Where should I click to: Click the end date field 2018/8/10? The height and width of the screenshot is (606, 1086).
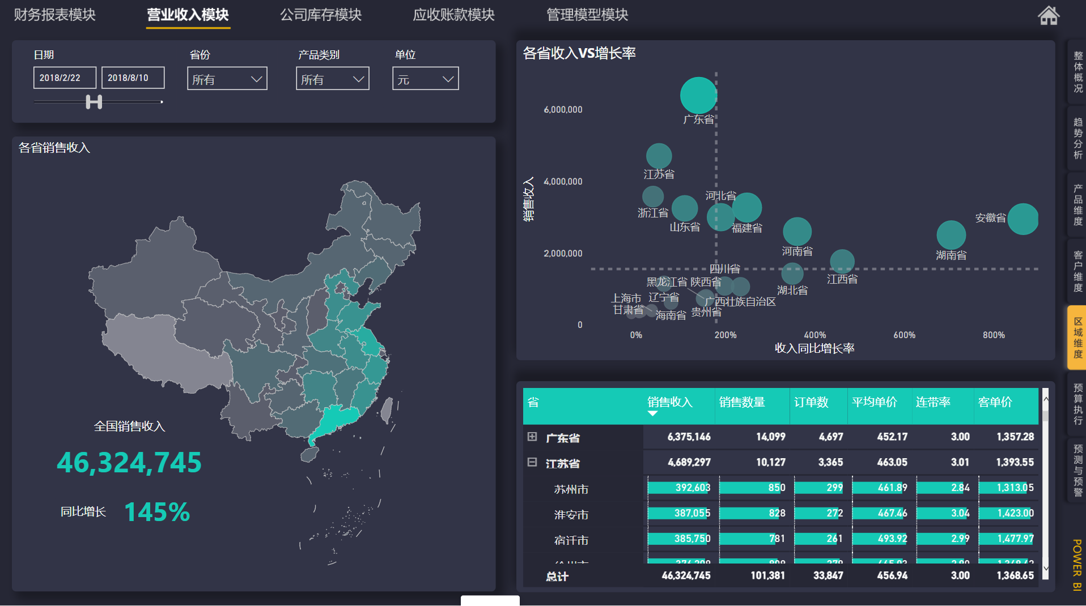(x=133, y=78)
